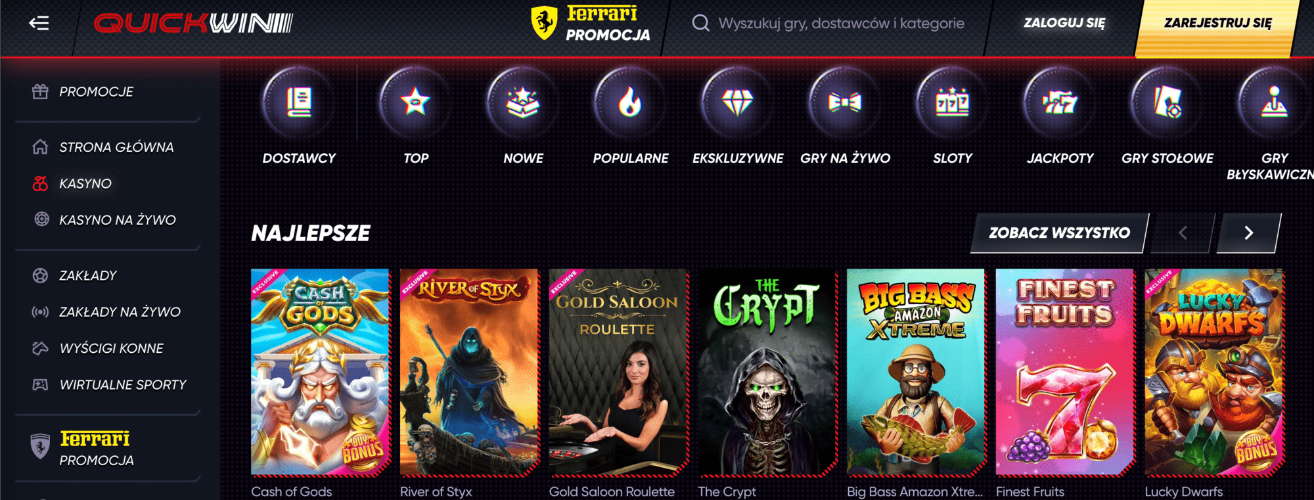1314x500 pixels.
Task: Show next games with the right chevron
Action: pos(1248,233)
